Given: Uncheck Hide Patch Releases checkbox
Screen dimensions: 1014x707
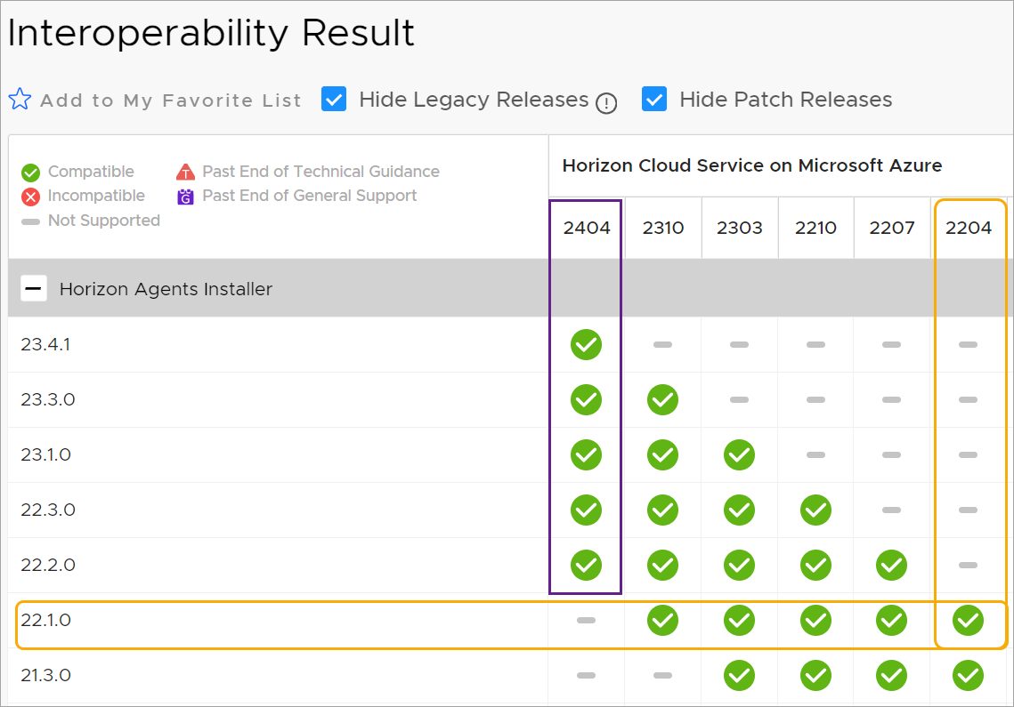Looking at the screenshot, I should (x=653, y=99).
